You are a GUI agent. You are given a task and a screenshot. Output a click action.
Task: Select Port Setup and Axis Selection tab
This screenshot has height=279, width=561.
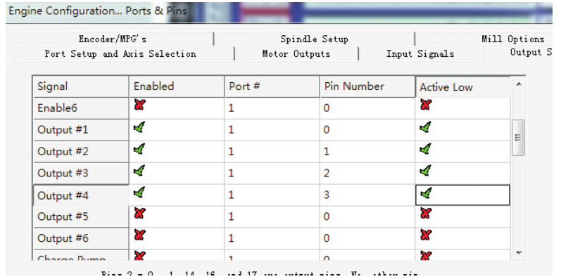(120, 54)
